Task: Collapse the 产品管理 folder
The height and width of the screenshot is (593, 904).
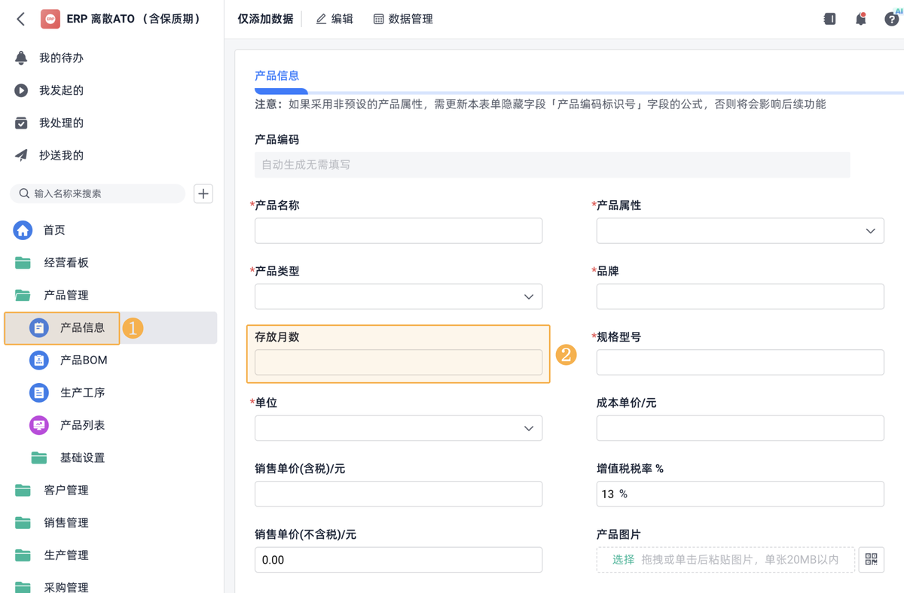Action: click(x=66, y=295)
